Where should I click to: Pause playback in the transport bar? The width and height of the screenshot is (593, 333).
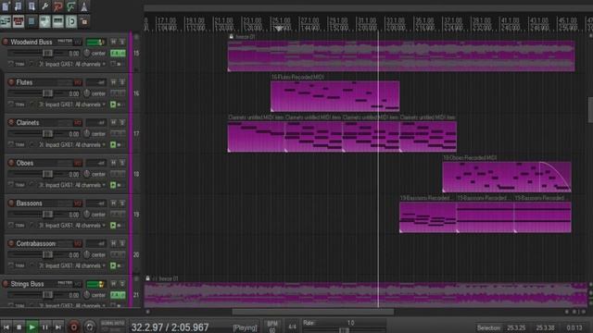pyautogui.click(x=45, y=327)
